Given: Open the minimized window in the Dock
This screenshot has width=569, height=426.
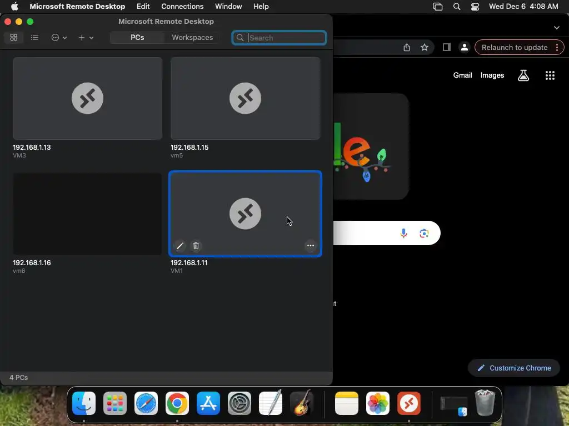Looking at the screenshot, I should (x=453, y=405).
